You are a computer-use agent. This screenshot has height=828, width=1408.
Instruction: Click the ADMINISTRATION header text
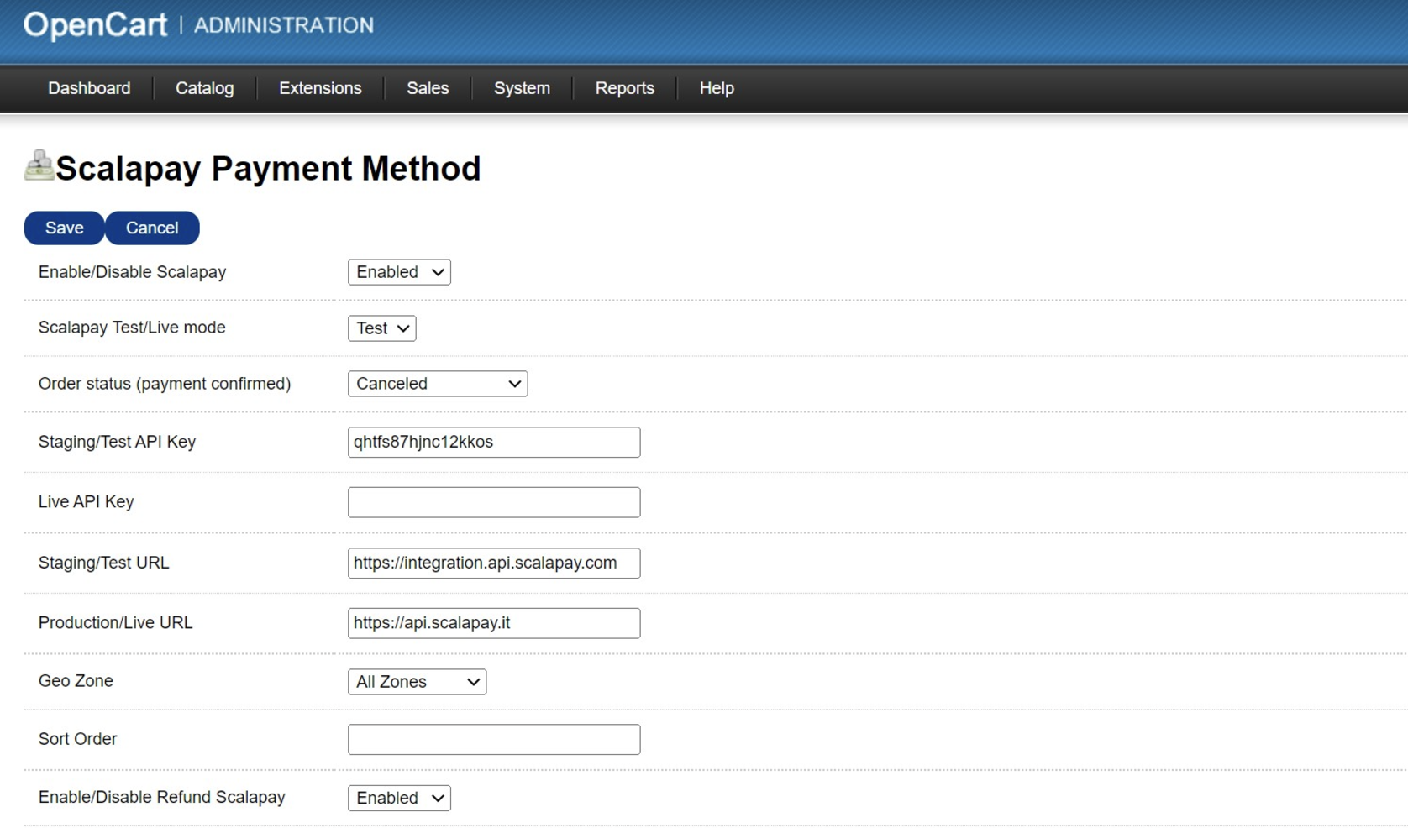pos(284,25)
